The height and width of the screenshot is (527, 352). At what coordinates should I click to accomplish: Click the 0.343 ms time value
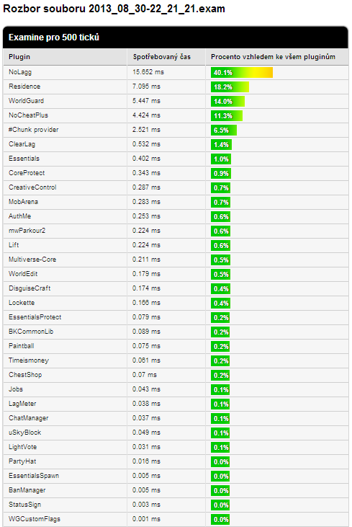(x=146, y=173)
